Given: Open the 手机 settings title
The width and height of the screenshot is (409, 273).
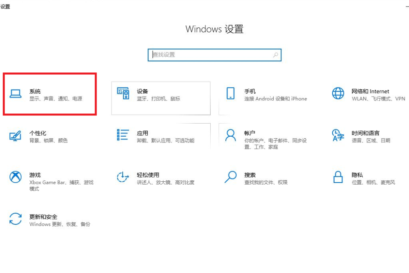Looking at the screenshot, I should (250, 91).
